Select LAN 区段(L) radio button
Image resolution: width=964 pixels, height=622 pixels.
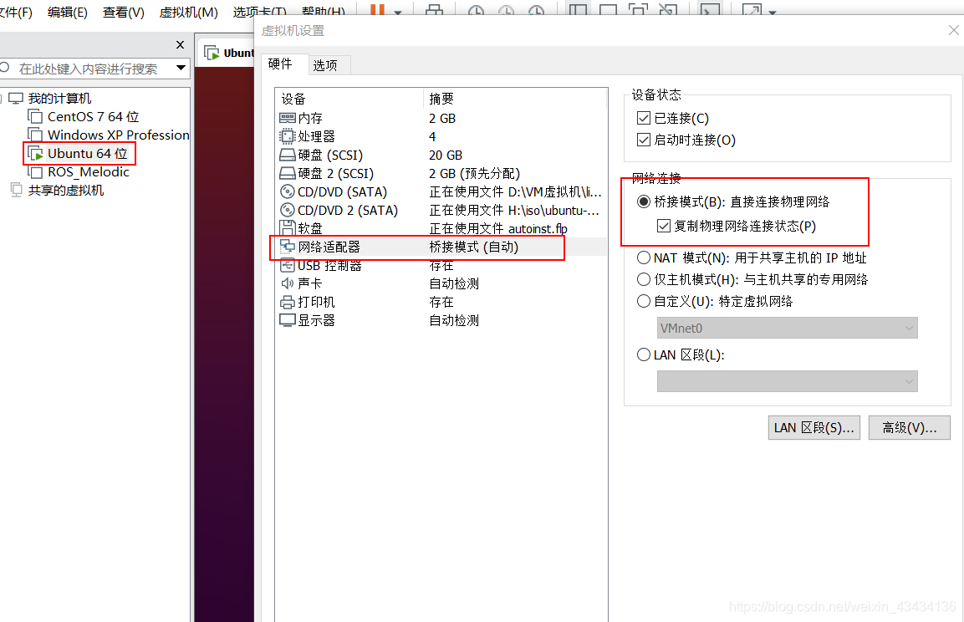(x=644, y=354)
